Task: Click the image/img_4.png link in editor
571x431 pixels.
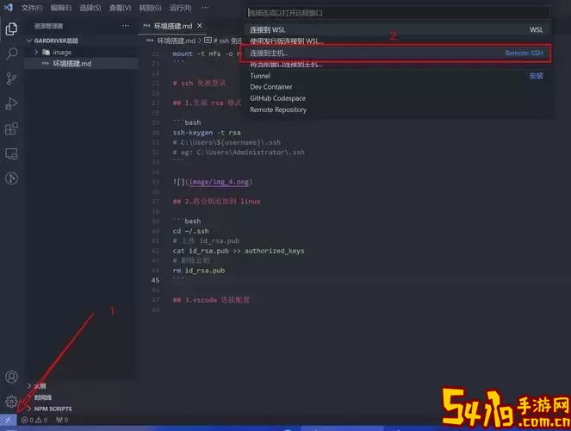Action: (x=219, y=182)
